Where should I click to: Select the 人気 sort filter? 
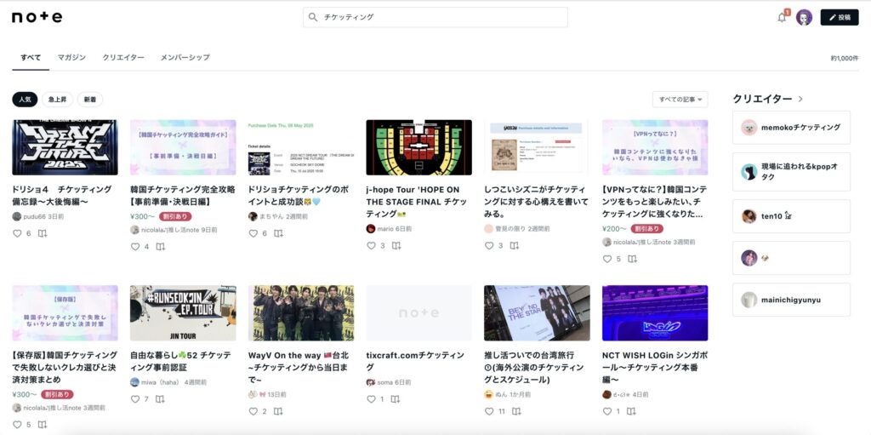click(x=25, y=100)
